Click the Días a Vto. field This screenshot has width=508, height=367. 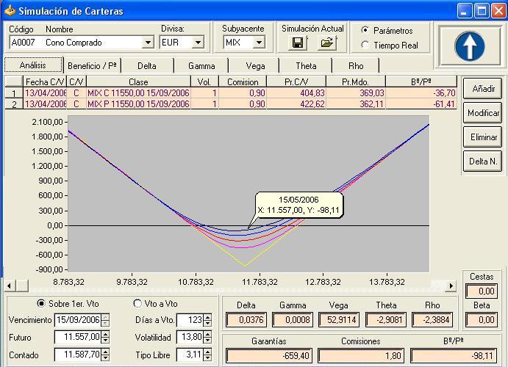click(x=190, y=320)
